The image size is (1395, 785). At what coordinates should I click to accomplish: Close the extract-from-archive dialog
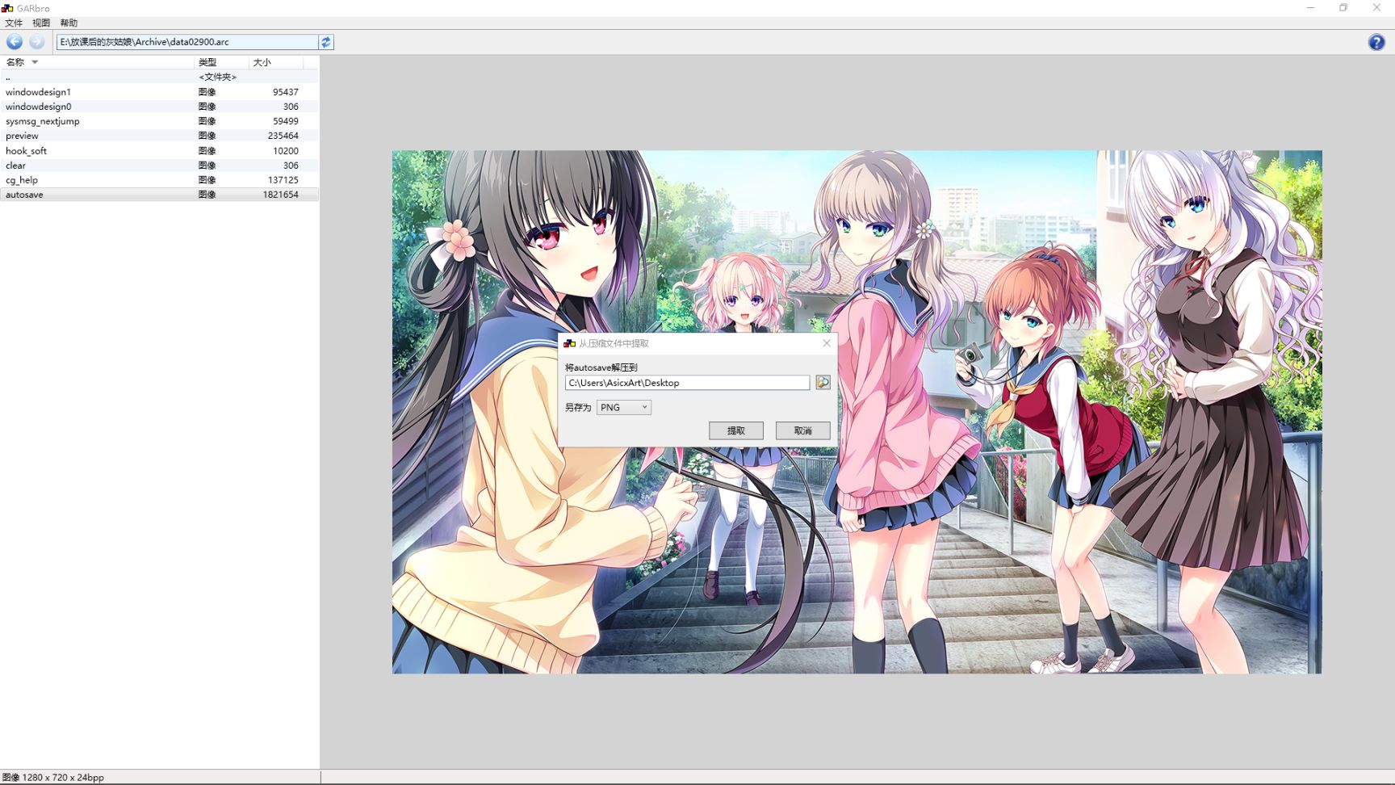[827, 343]
